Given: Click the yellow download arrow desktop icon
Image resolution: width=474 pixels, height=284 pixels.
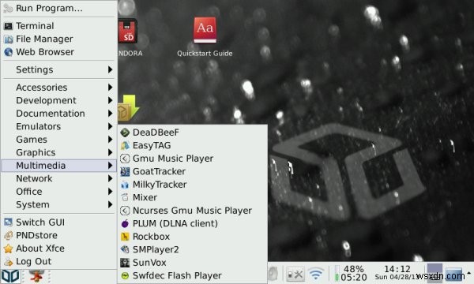Looking at the screenshot, I should coord(128,108).
